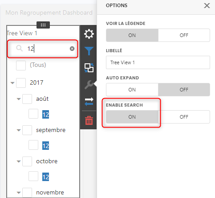Select the wrench options icon
Screen dimensions: 215x198
89,85
